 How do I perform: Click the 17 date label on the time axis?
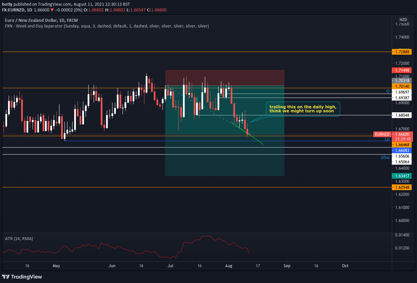[x=258, y=266]
